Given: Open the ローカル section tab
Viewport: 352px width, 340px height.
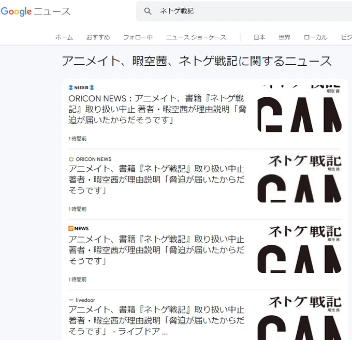Looking at the screenshot, I should coord(316,37).
